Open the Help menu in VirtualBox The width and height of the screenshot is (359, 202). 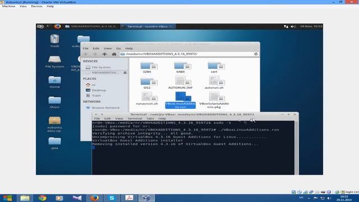click(x=50, y=6)
